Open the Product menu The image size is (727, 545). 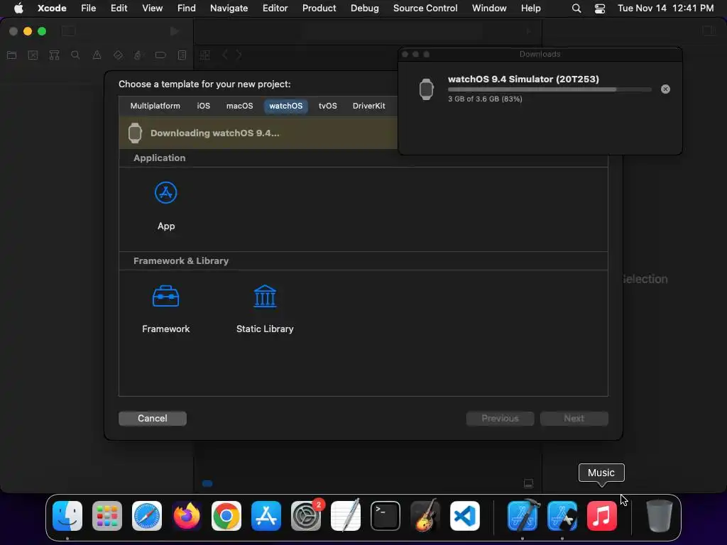pyautogui.click(x=319, y=8)
